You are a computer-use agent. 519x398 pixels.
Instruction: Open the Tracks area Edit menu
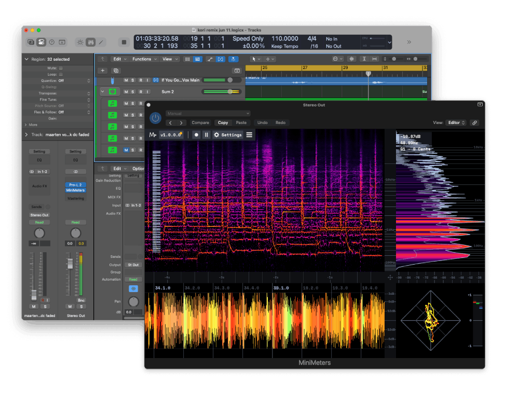click(x=120, y=59)
